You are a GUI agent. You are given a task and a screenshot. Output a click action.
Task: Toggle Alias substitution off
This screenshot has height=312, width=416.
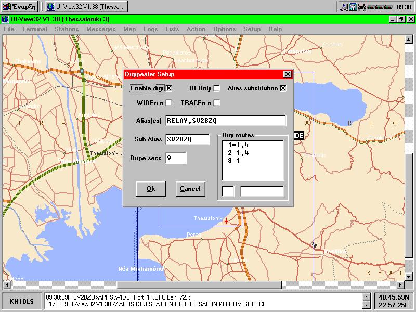click(283, 88)
